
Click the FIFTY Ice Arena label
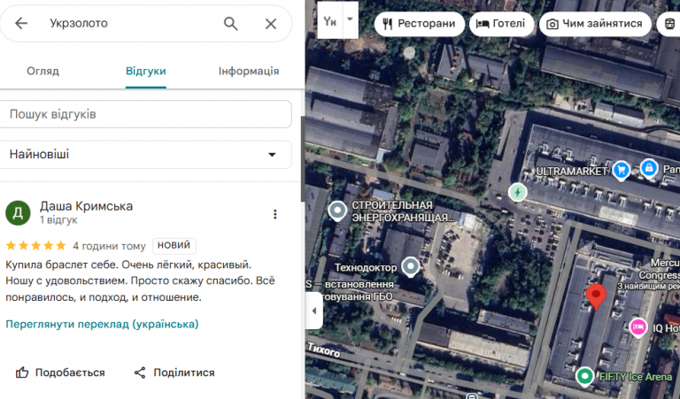[636, 377]
